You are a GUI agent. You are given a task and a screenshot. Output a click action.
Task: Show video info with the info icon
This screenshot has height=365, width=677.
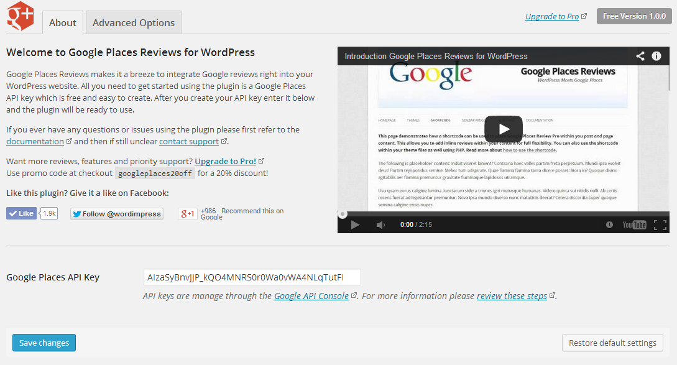(x=656, y=56)
